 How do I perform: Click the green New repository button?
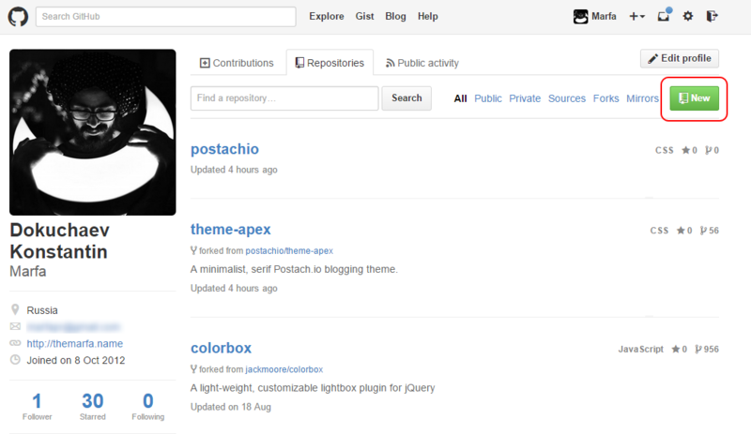[x=694, y=98]
